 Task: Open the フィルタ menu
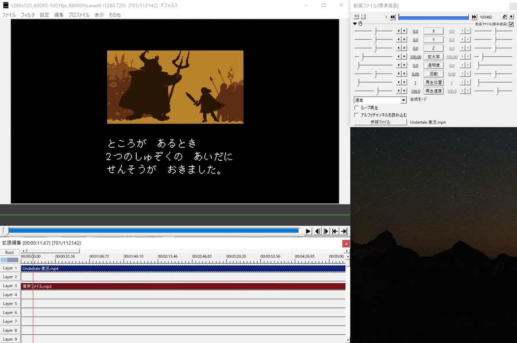tap(28, 15)
